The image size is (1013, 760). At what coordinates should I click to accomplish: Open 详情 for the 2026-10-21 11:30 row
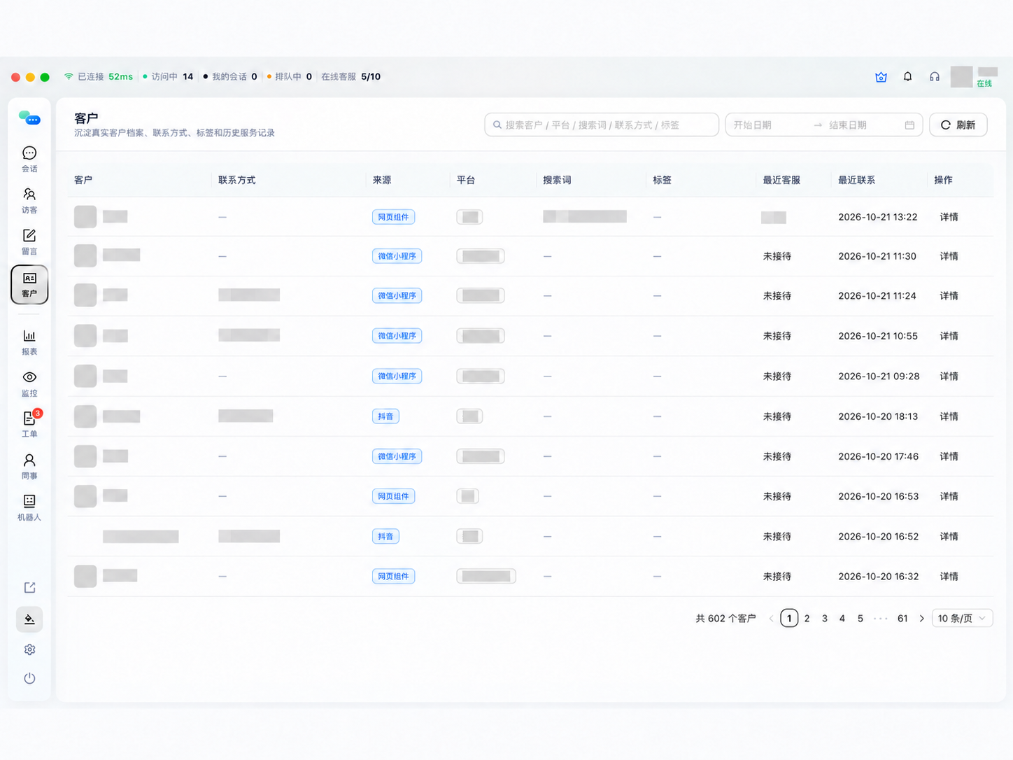949,256
